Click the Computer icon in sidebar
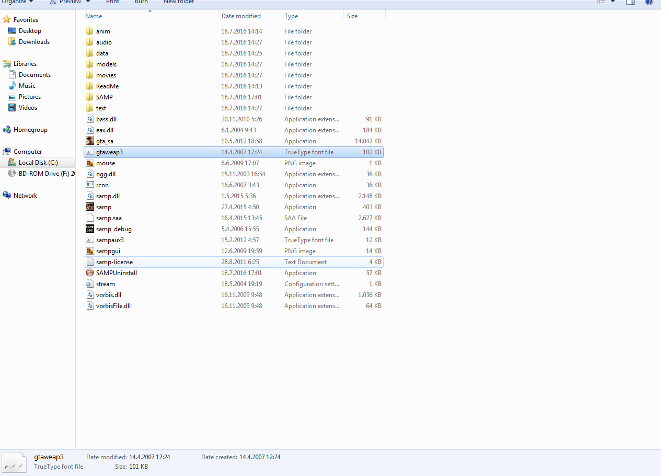 [7, 152]
